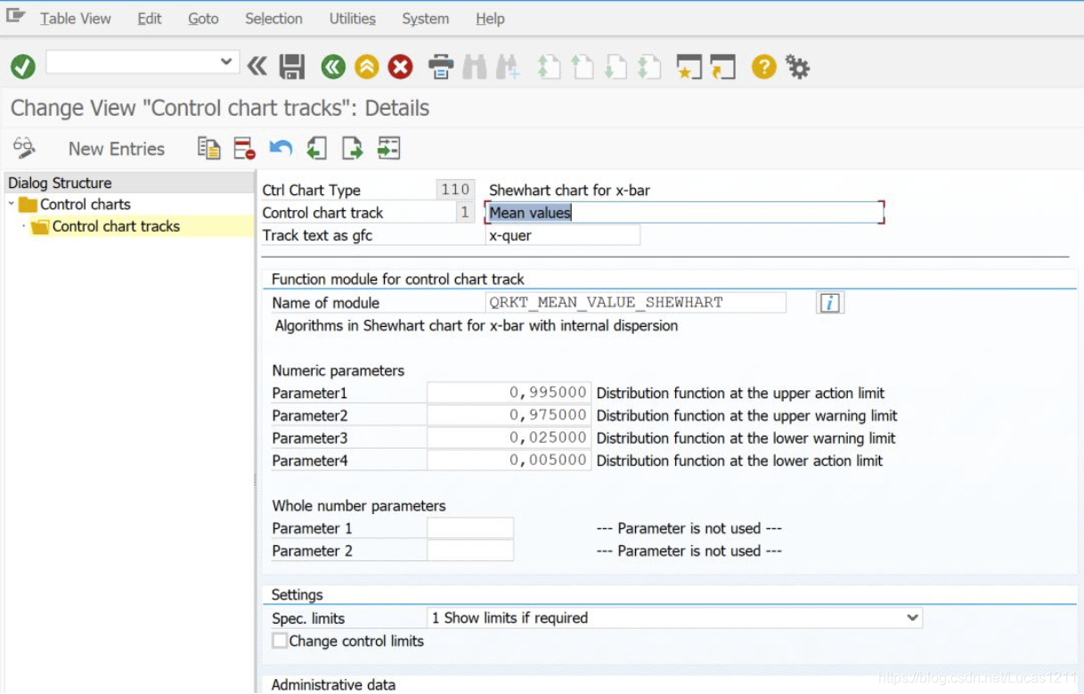Open the Utilities menu
Screen dimensions: 1084x694
(352, 18)
